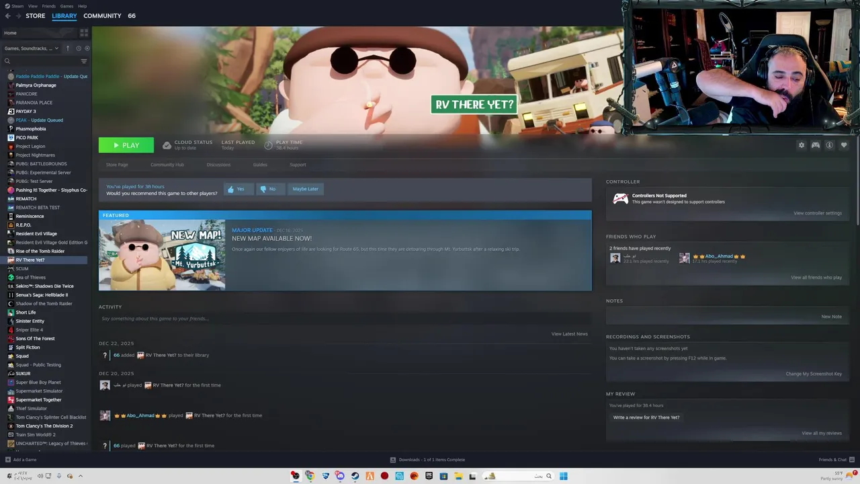
Task: Click the library grid view icon
Action: tap(84, 32)
